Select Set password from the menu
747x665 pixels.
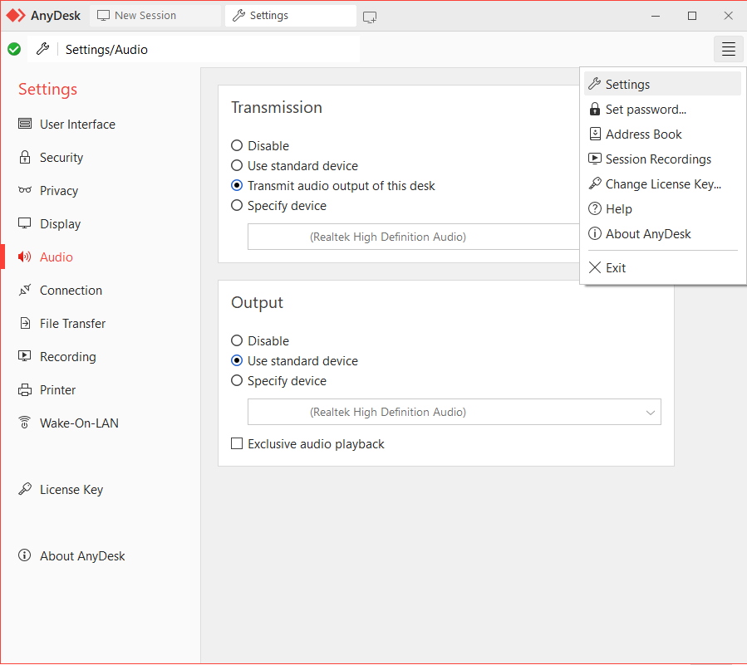[x=645, y=110]
